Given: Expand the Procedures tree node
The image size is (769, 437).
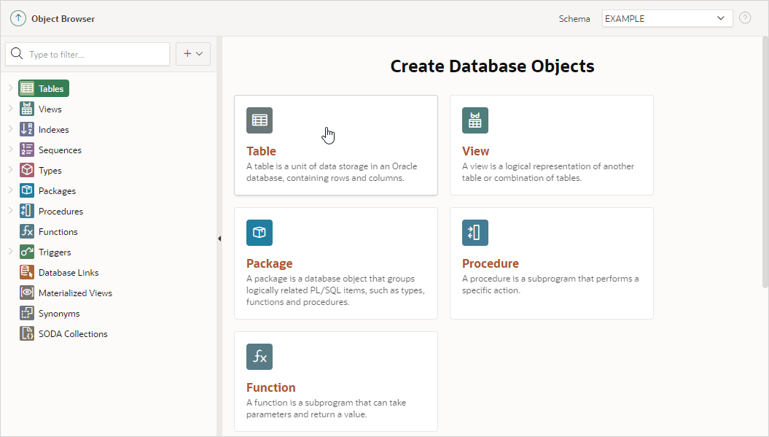Looking at the screenshot, I should click(x=10, y=212).
